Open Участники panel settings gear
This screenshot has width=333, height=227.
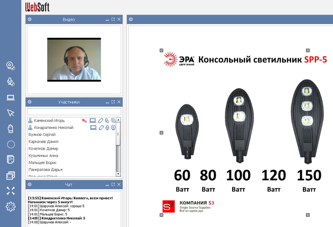[30, 102]
